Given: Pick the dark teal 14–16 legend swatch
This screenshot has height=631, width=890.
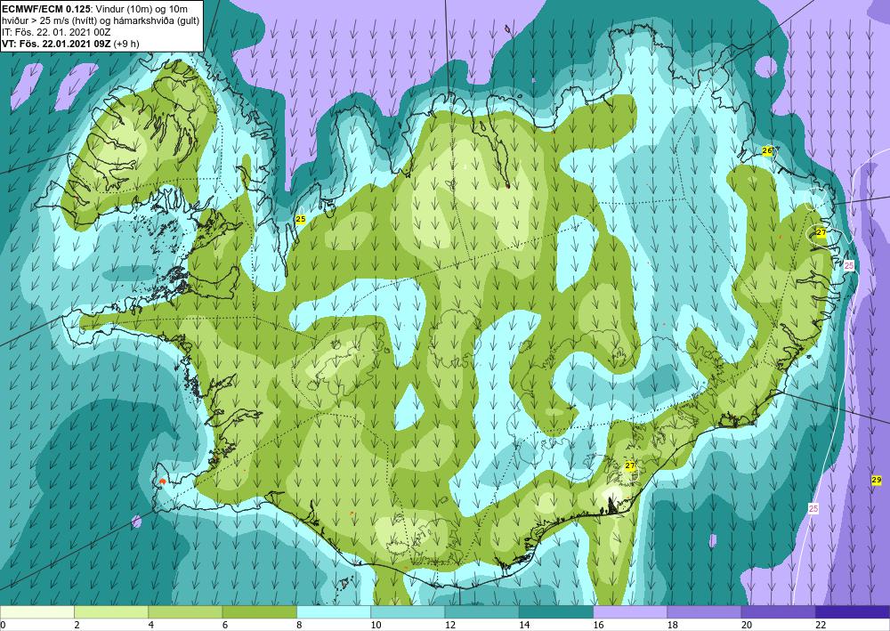Looking at the screenshot, I should pyautogui.click(x=556, y=611).
